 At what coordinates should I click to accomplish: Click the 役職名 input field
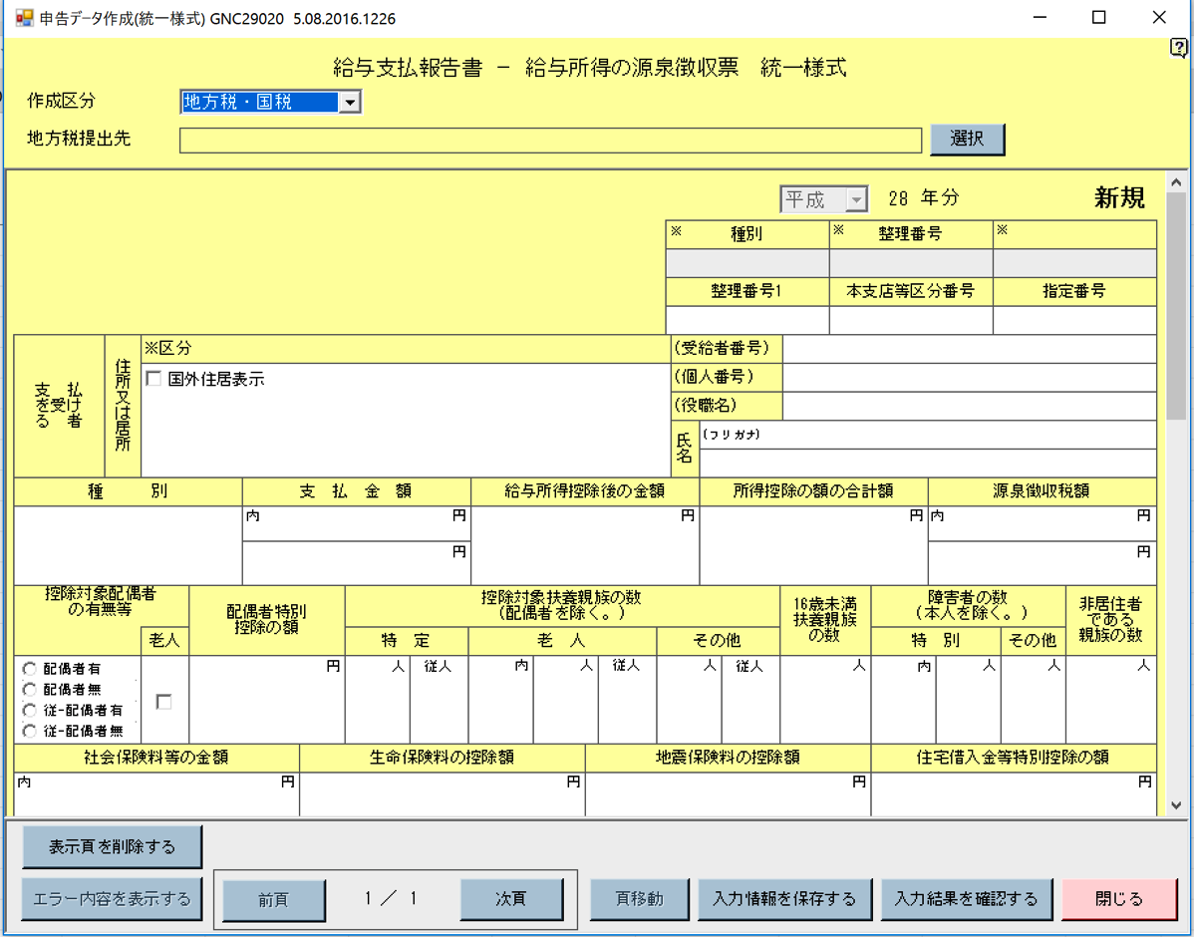(970, 406)
